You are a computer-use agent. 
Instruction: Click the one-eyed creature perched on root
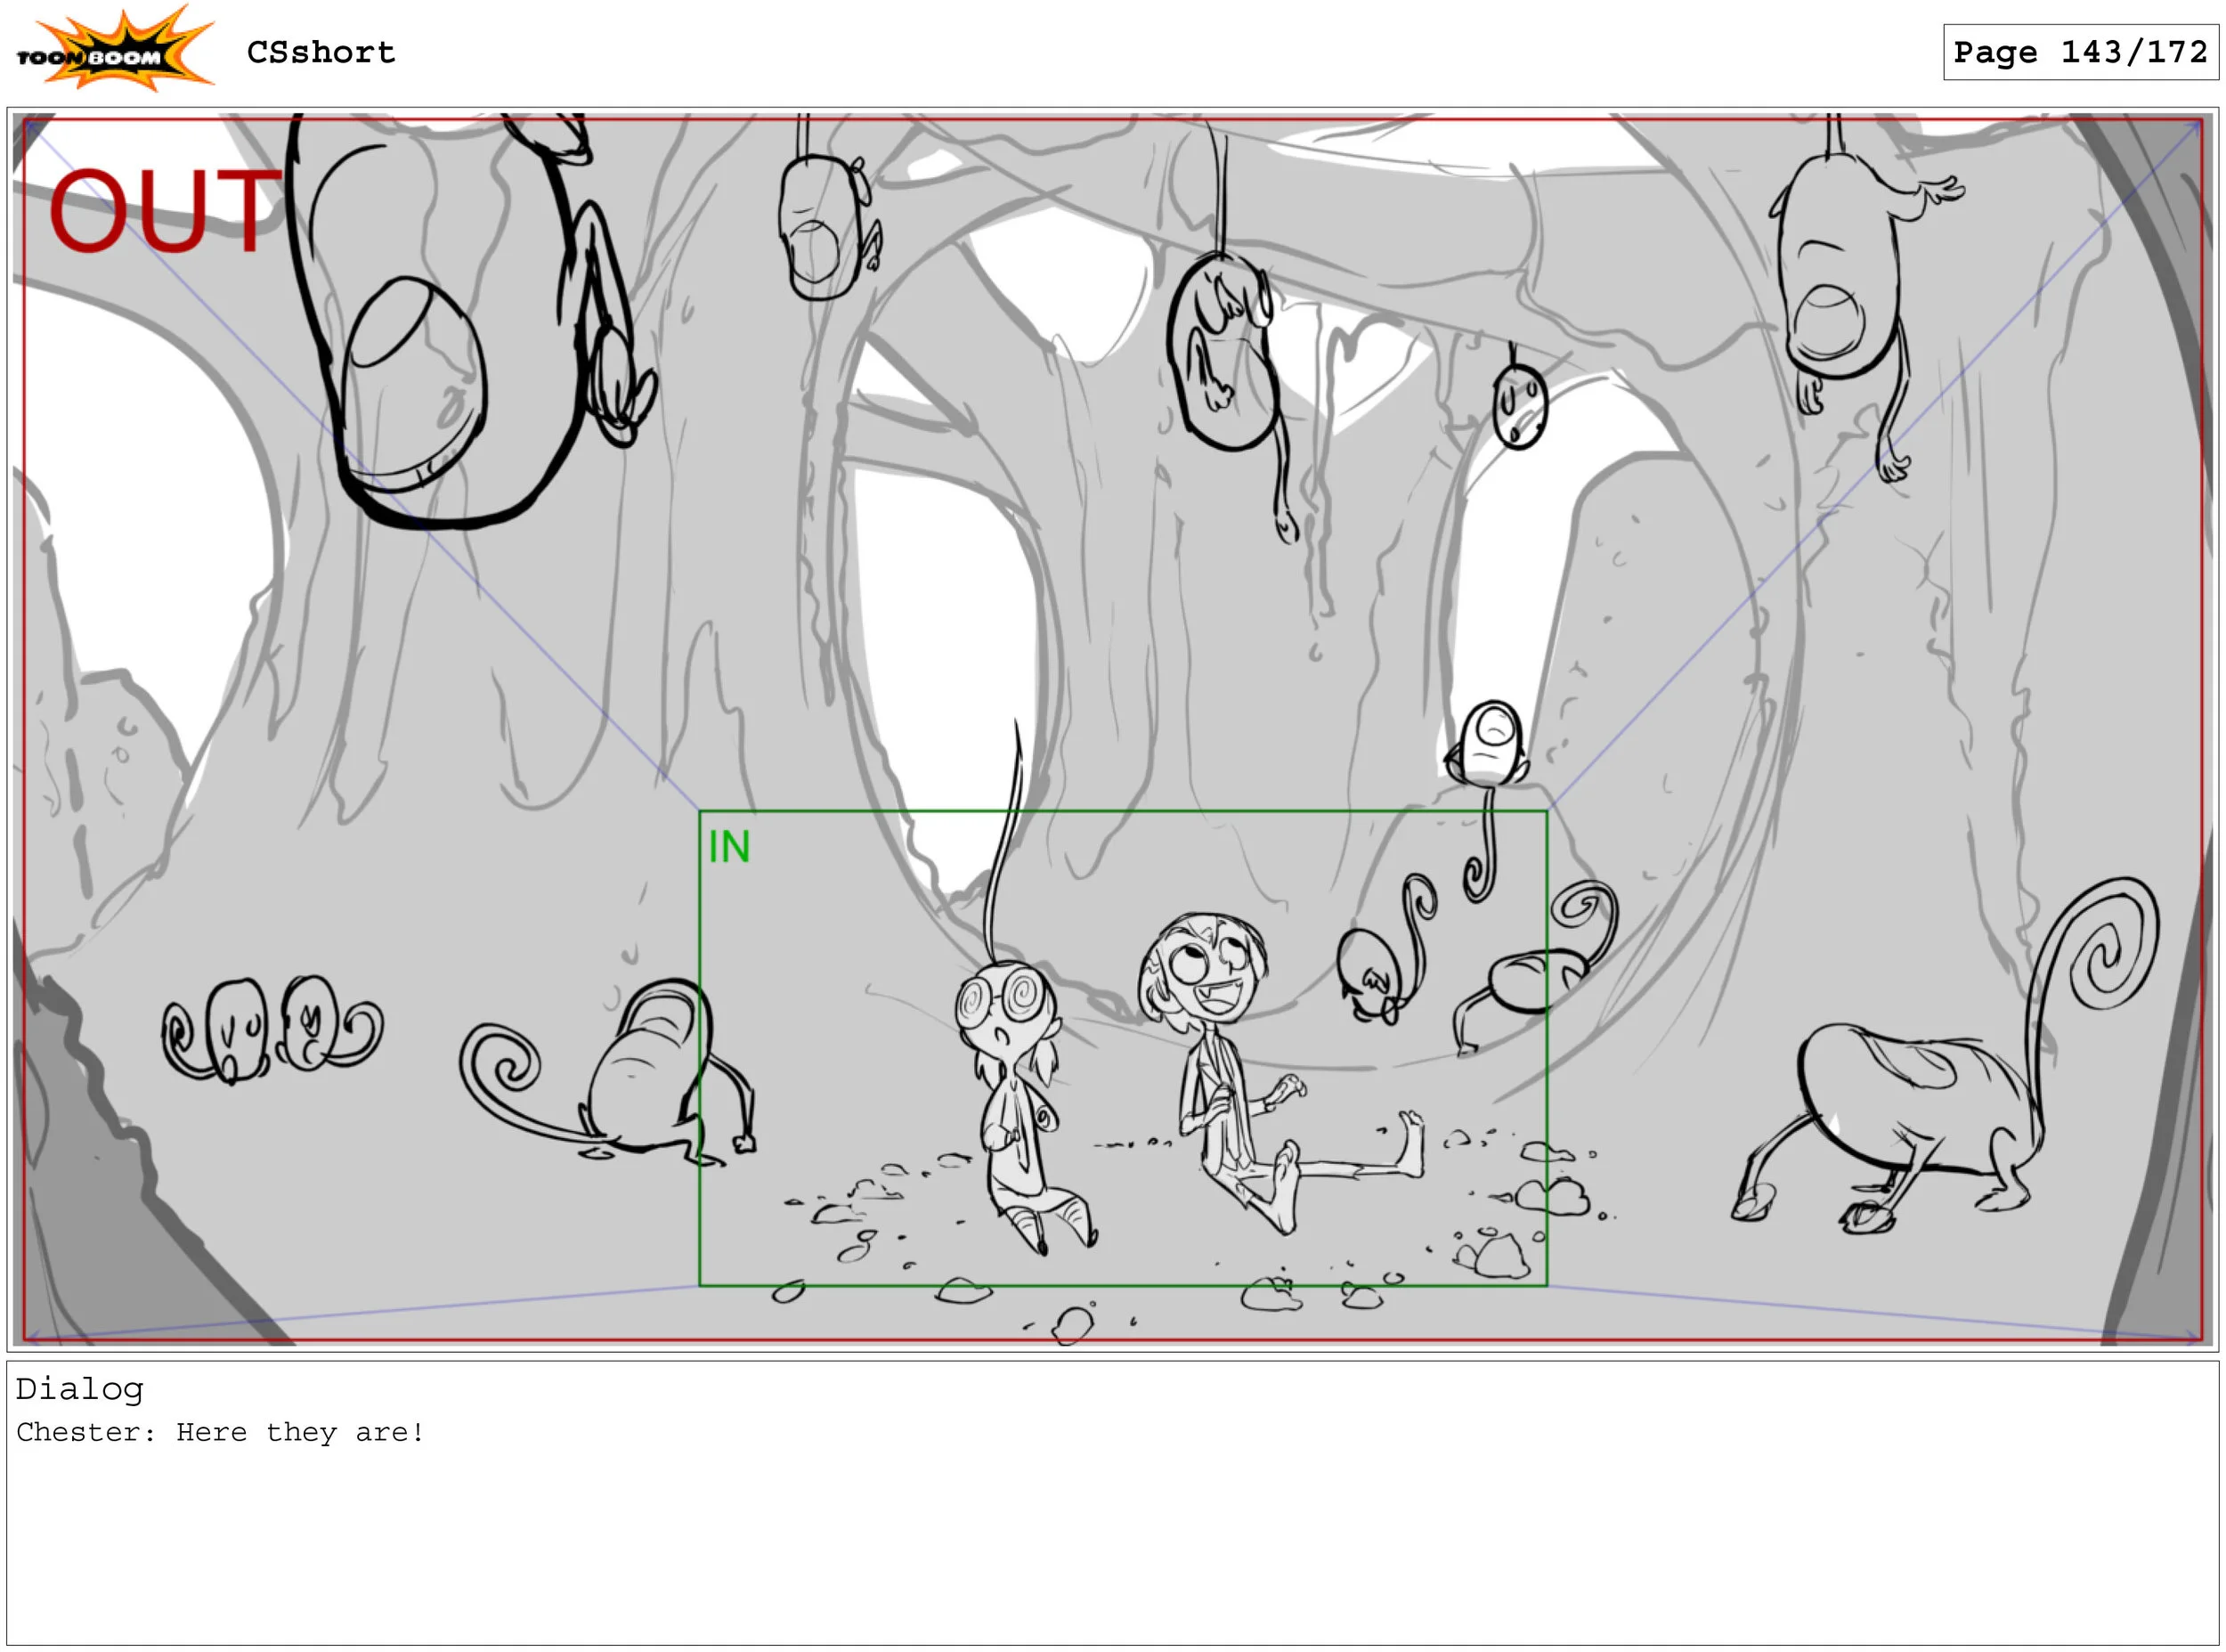point(1490,745)
